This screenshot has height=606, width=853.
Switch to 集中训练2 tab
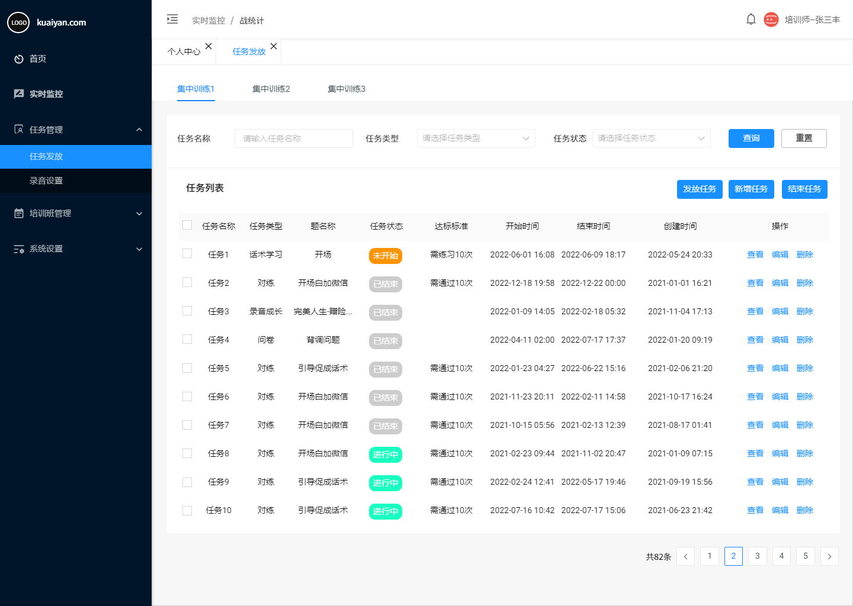click(271, 89)
